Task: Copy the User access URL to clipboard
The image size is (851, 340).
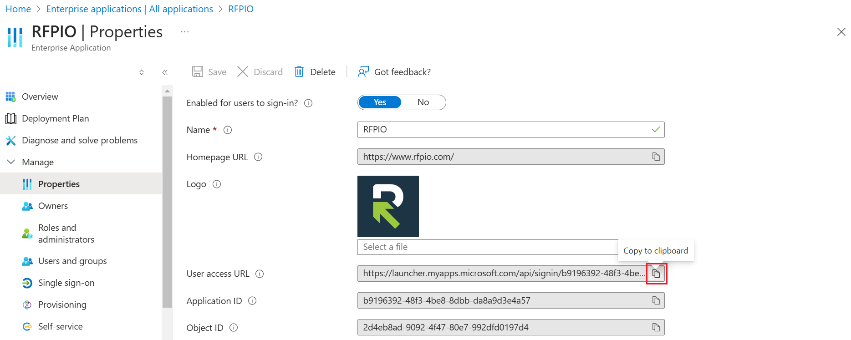Action: pos(656,274)
